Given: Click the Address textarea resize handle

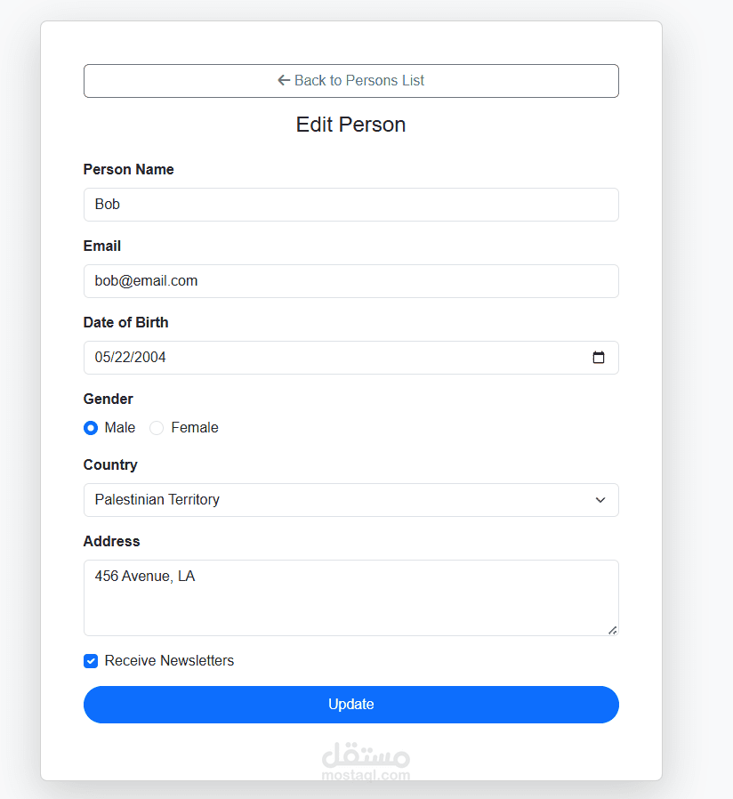Looking at the screenshot, I should (x=612, y=630).
